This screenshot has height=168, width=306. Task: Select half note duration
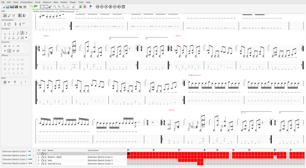pos(9,33)
